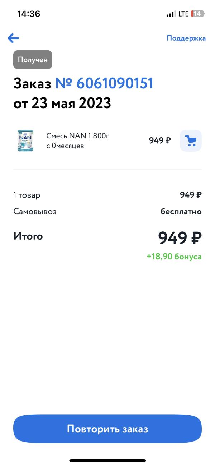The height and width of the screenshot is (466, 215).
Task: Tap the large 949 ₽ total amount
Action: click(180, 237)
